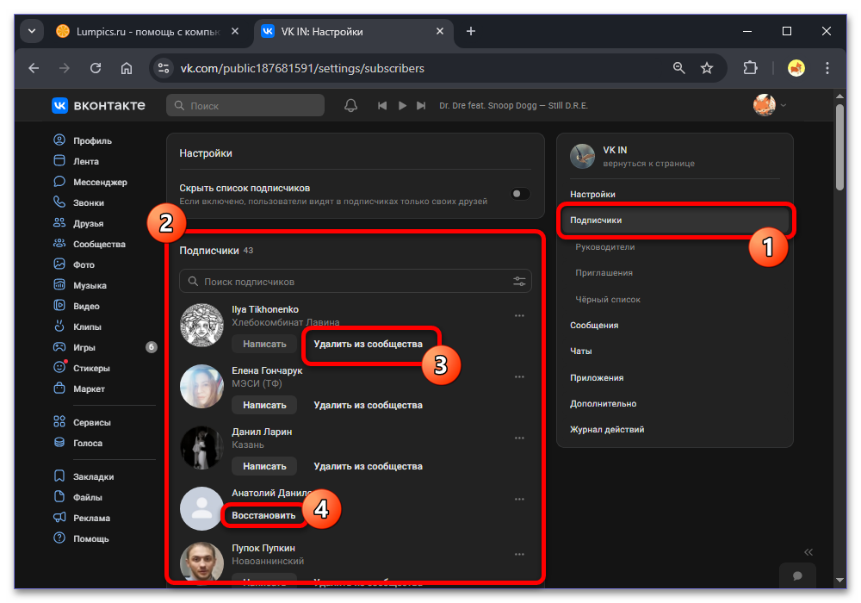
Task: Select Руководители in settings menu
Action: click(x=605, y=247)
